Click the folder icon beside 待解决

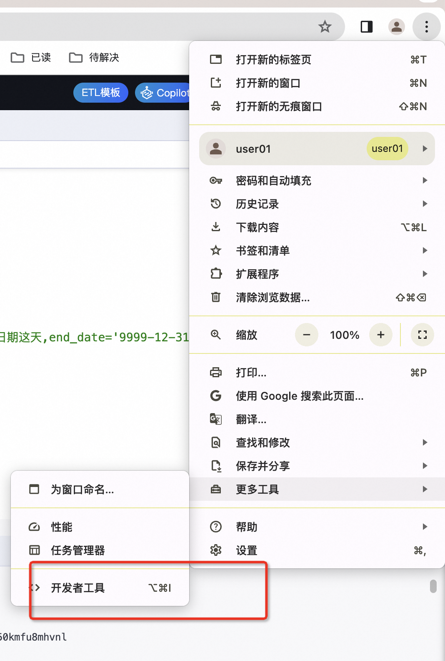click(x=75, y=58)
